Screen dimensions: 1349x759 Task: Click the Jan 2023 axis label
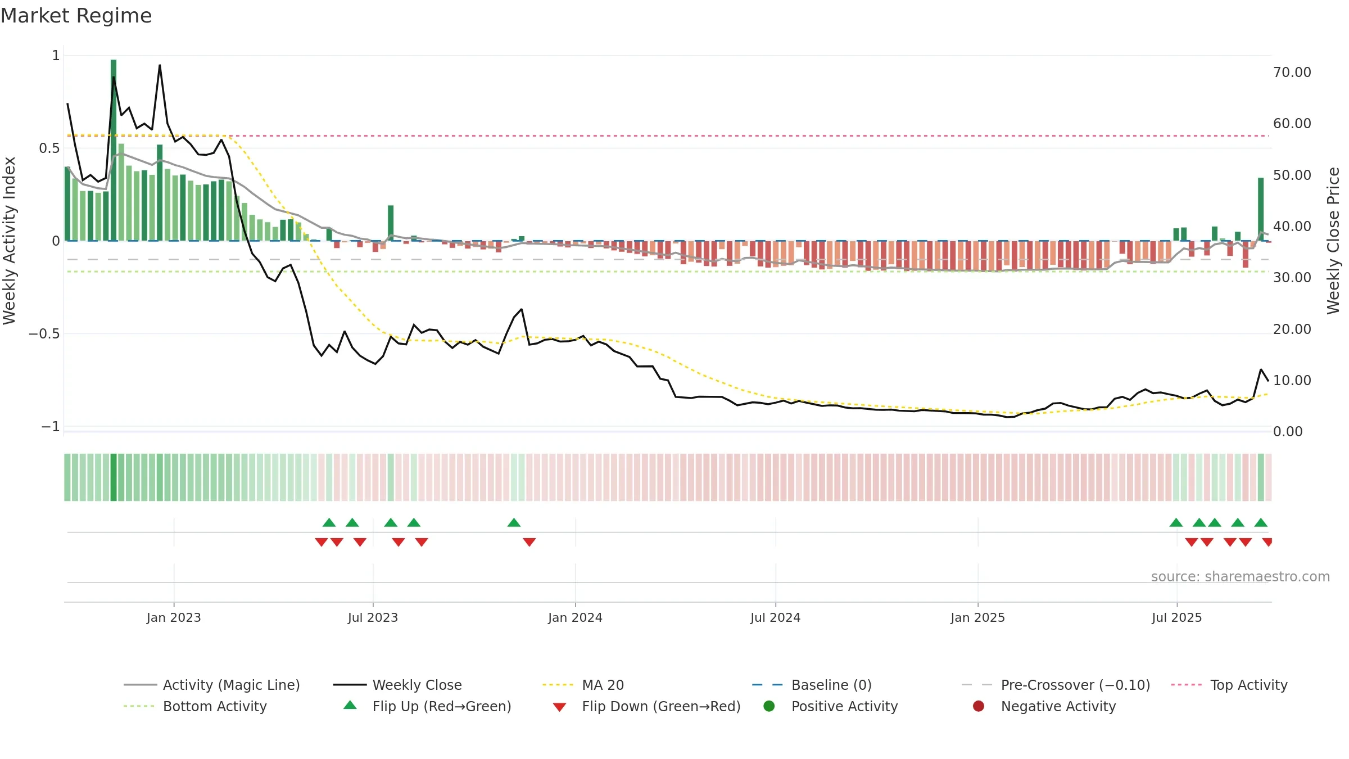click(174, 617)
